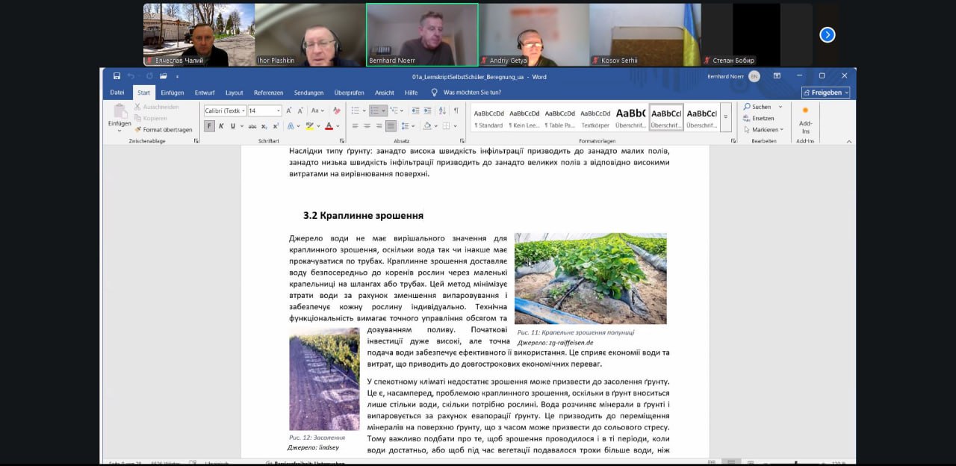Toggle justified paragraph alignment
The image size is (956, 466).
[391, 126]
